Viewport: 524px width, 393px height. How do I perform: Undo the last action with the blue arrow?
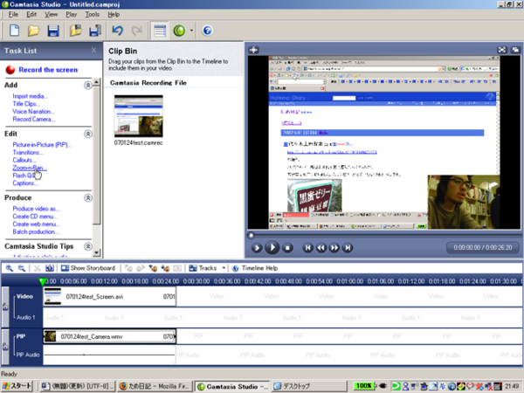click(117, 31)
